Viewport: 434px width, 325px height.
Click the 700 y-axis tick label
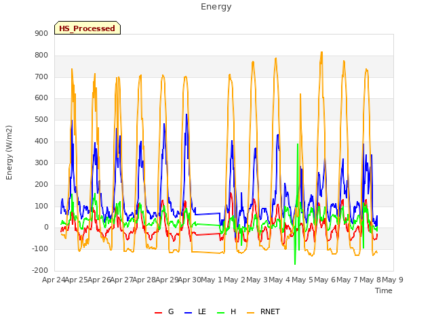[x=41, y=77]
